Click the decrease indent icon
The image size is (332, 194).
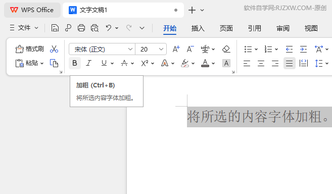[x=289, y=49]
